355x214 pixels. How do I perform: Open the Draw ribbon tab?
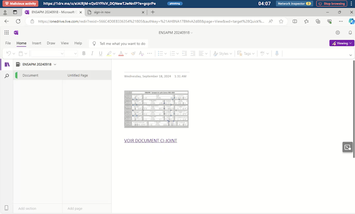click(51, 43)
